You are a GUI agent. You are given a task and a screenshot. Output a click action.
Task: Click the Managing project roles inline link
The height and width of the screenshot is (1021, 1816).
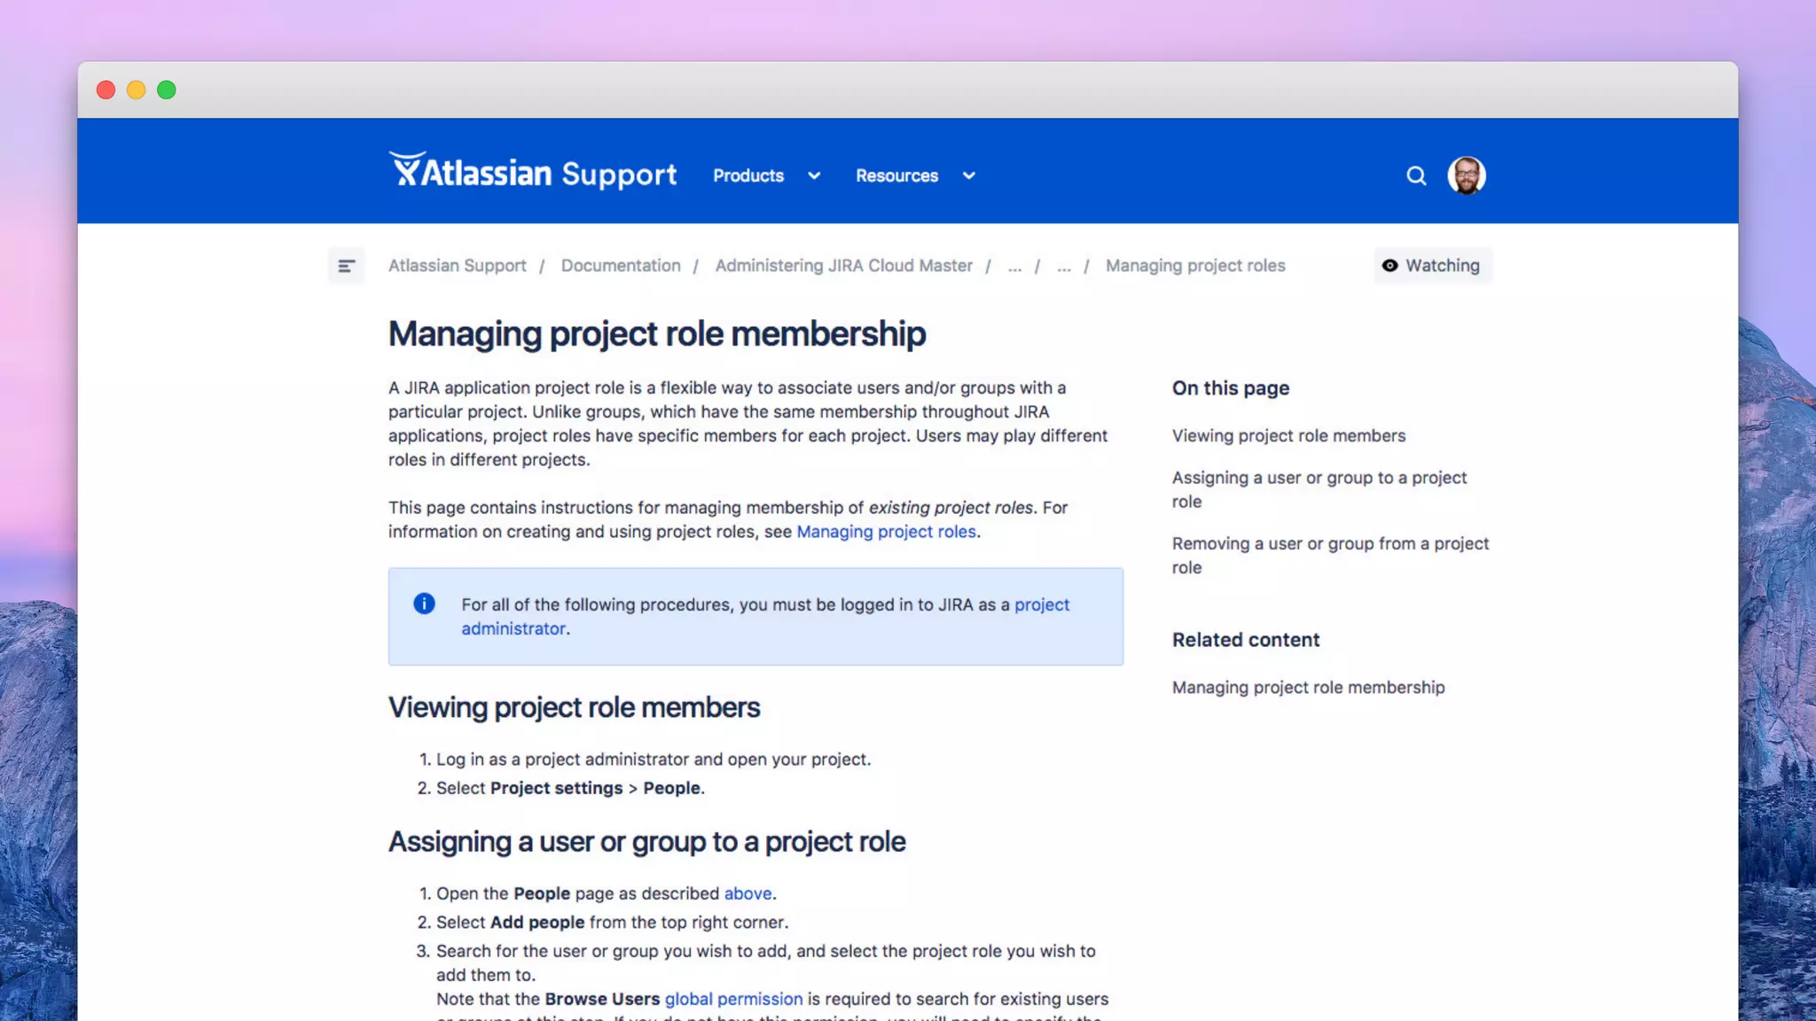pyautogui.click(x=886, y=532)
